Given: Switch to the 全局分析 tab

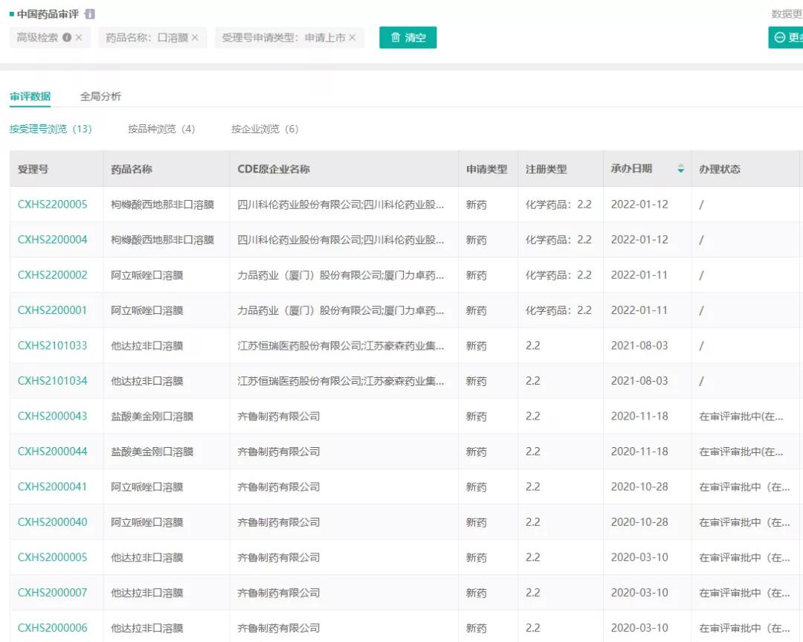Looking at the screenshot, I should [100, 96].
